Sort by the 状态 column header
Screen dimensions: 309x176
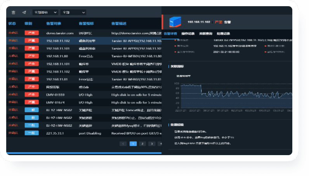point(12,24)
